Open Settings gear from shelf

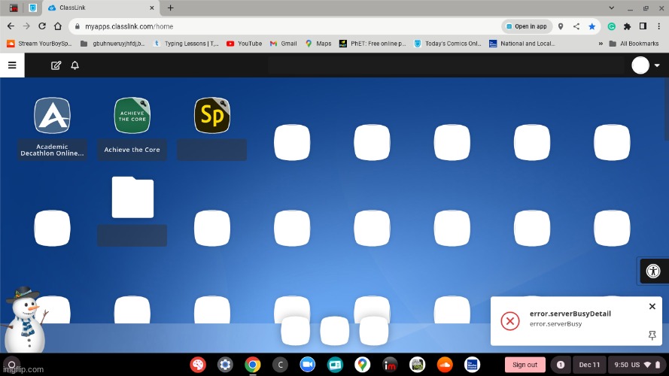coord(225,365)
